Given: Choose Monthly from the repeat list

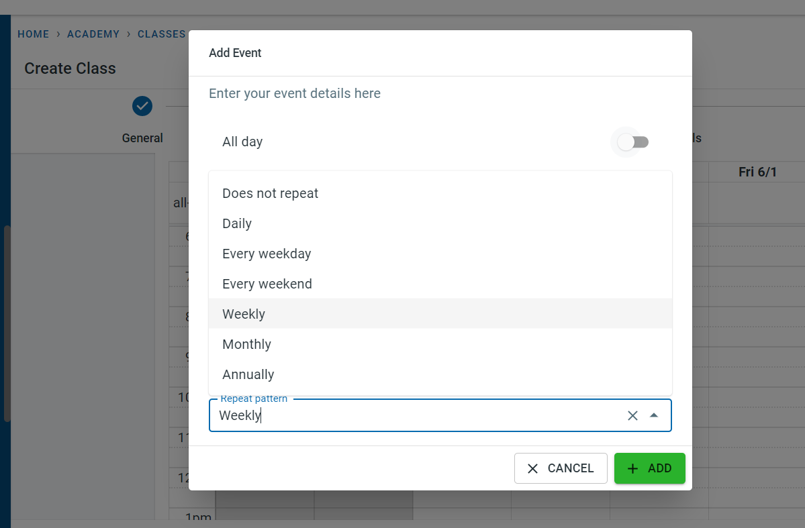Looking at the screenshot, I should [x=246, y=344].
